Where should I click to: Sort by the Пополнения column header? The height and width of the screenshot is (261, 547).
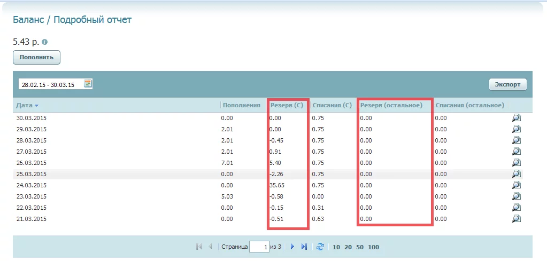[x=241, y=105]
